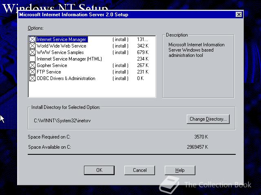Cancel the IIS setup dialog
The image size is (261, 195).
click(139, 170)
